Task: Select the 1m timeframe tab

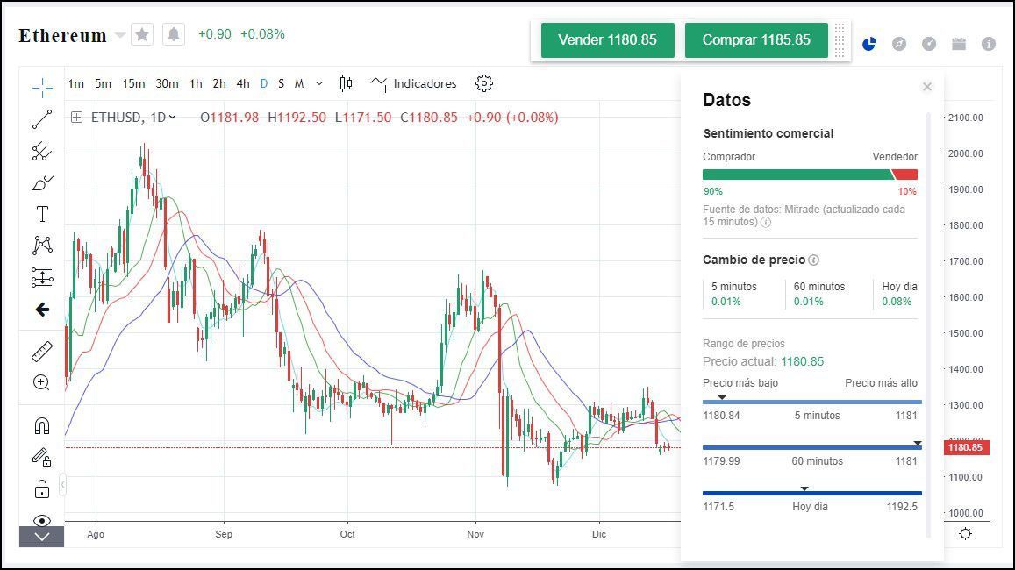Action: [76, 83]
